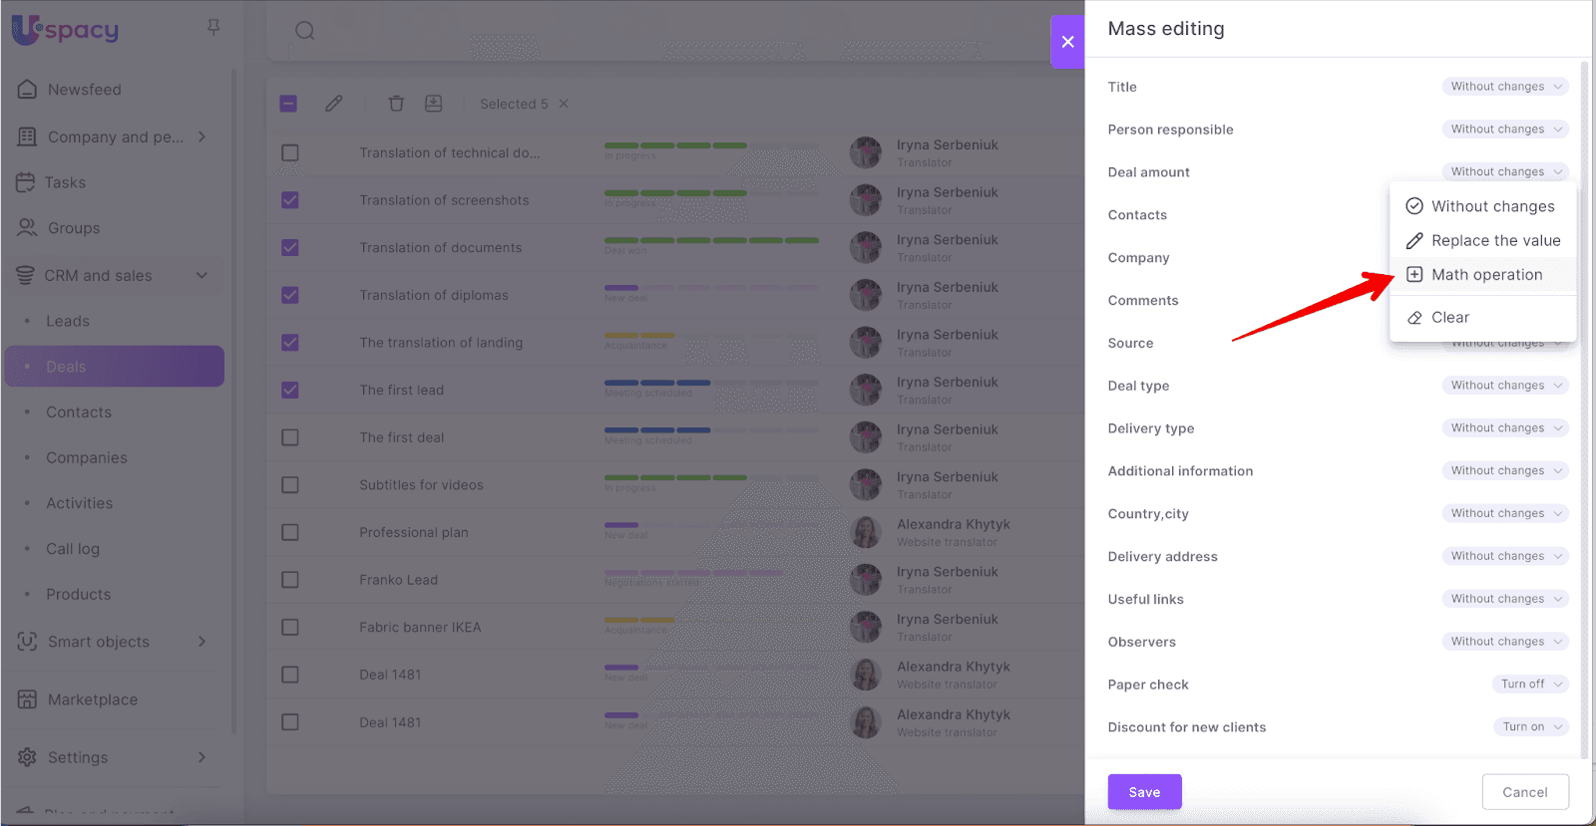1596x826 pixels.
Task: Click the Cancel button
Action: pos(1524,792)
